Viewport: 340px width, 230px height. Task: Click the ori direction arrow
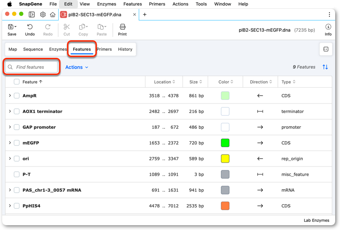260,159
